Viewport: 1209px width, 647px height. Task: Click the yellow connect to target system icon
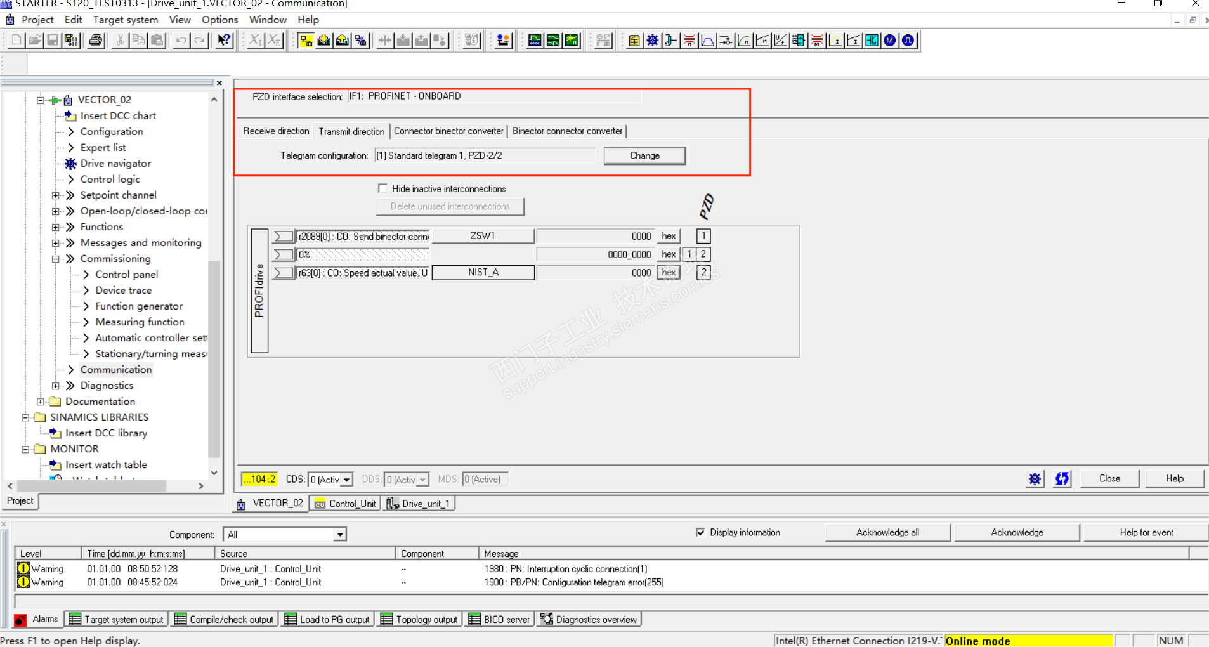pyautogui.click(x=306, y=41)
